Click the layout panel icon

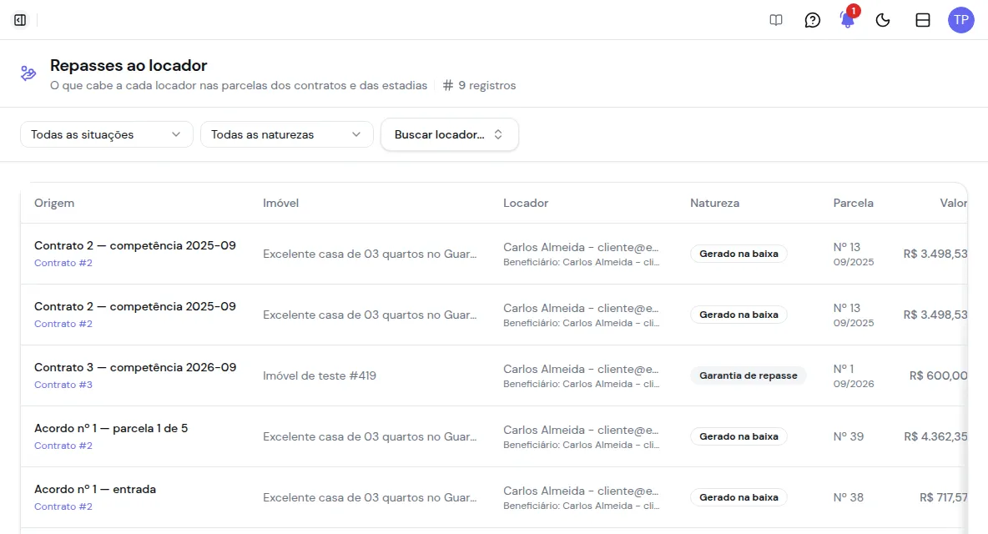click(x=922, y=20)
